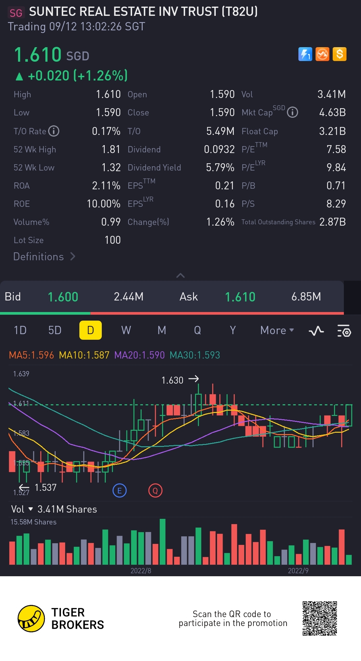
Task: Tap the MA10:1.587 indicator label
Action: click(x=84, y=355)
